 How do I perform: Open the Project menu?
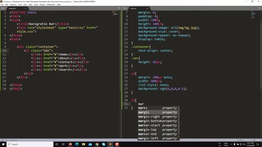click(42, 4)
